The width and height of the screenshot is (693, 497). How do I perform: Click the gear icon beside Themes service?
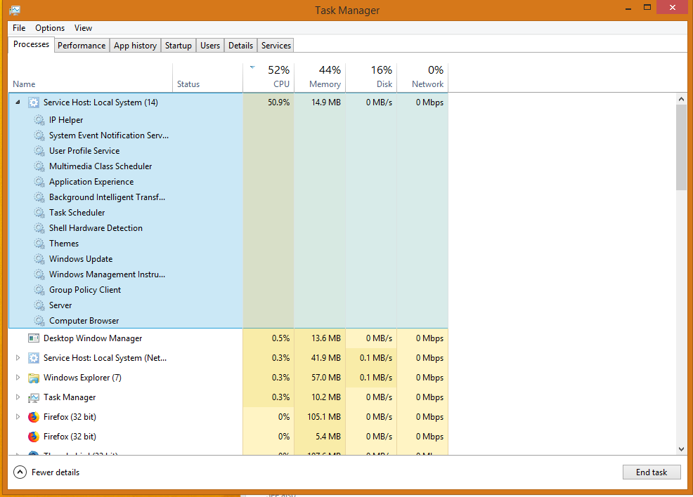point(39,244)
